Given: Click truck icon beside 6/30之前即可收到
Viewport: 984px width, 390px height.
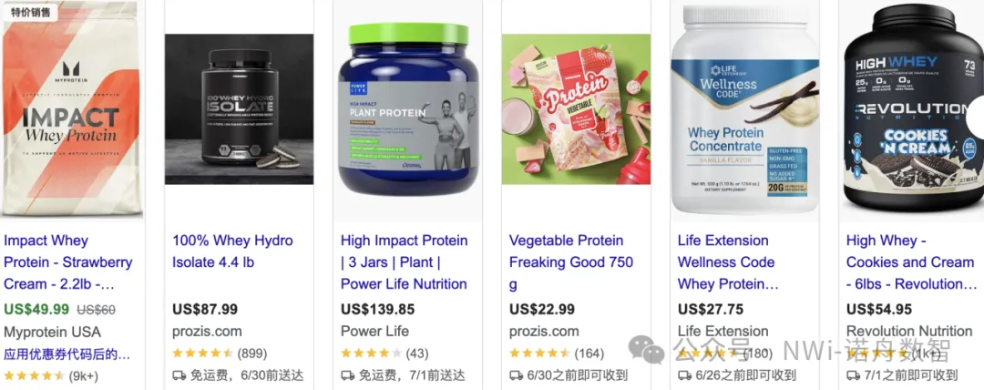Looking at the screenshot, I should click(x=516, y=375).
